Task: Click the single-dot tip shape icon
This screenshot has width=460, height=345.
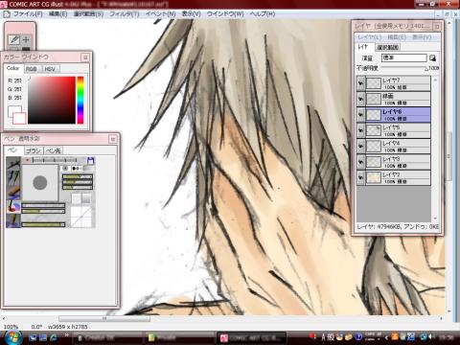Action: pyautogui.click(x=65, y=168)
